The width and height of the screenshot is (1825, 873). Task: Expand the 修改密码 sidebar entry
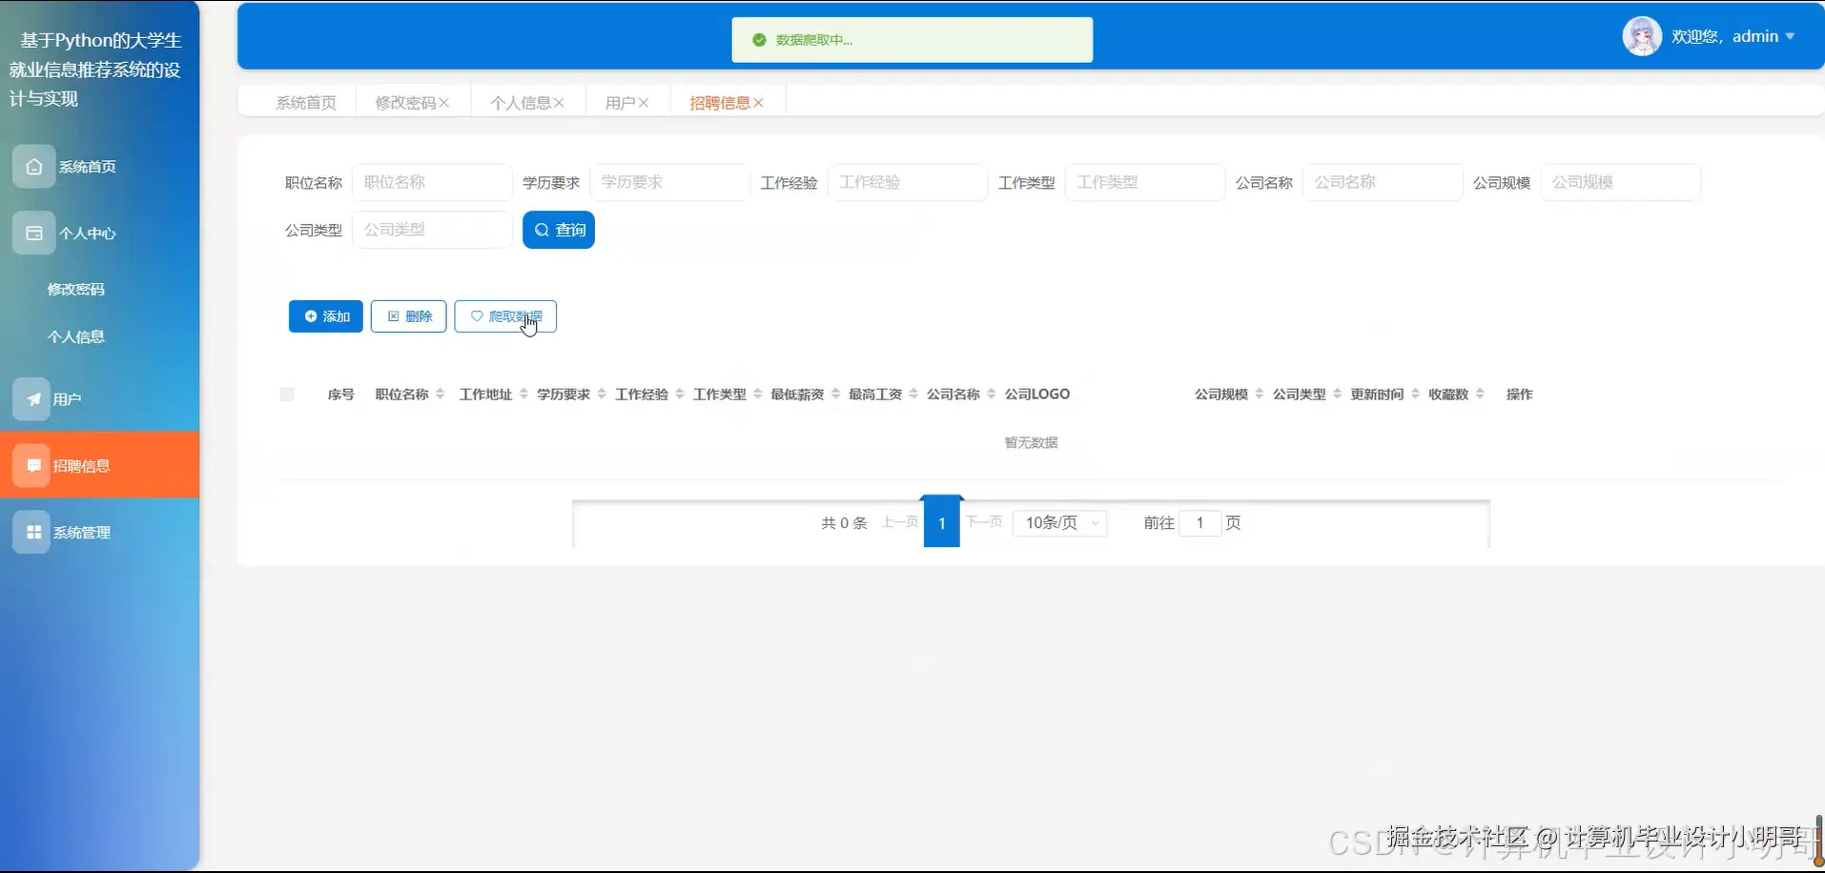click(76, 289)
